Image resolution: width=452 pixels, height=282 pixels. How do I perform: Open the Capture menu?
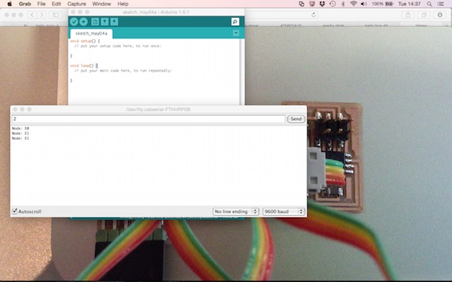[x=77, y=4]
